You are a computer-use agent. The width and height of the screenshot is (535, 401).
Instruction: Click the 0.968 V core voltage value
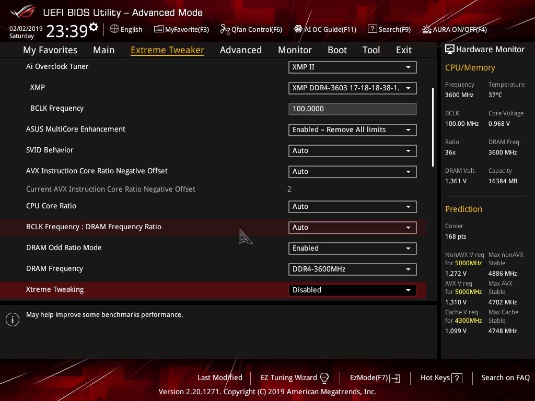[x=499, y=123]
